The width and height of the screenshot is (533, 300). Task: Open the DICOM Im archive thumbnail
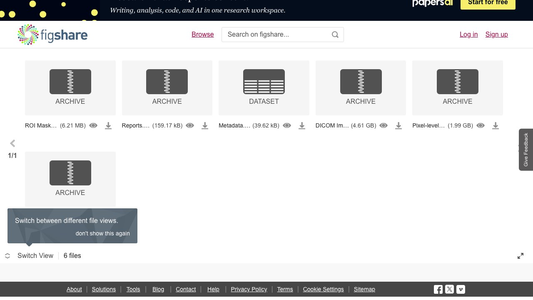click(361, 88)
